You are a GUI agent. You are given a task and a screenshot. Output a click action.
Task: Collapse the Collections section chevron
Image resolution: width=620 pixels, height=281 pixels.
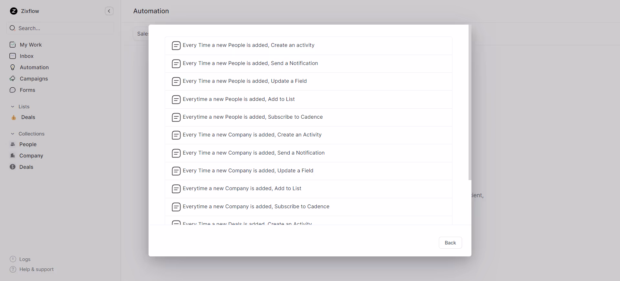13,134
